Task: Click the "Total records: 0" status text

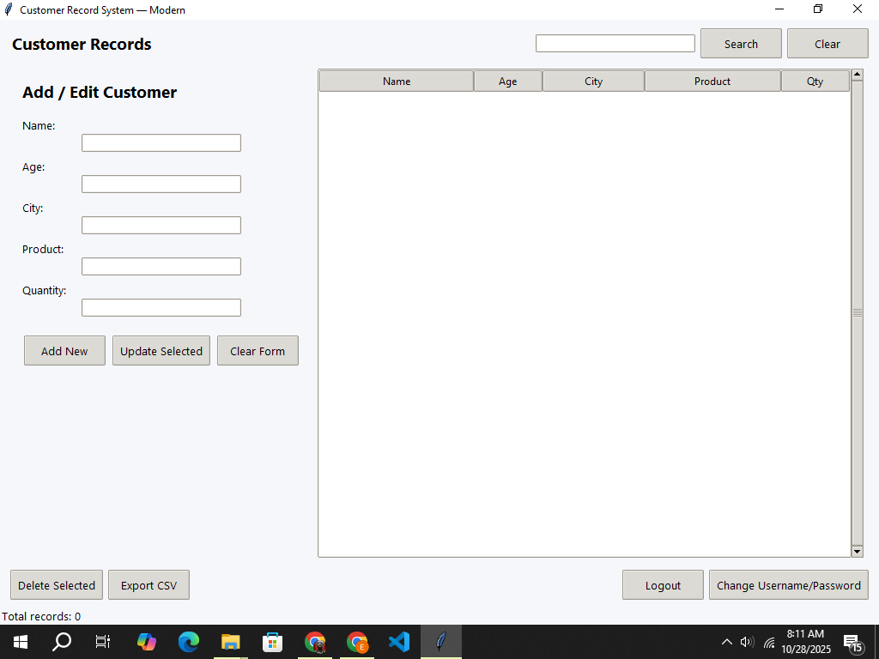Action: 41,616
